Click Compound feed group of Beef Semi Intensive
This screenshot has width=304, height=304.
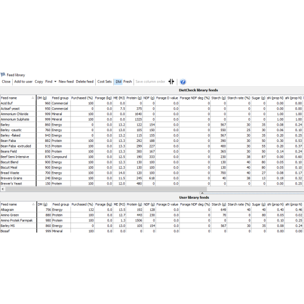tap(59, 157)
